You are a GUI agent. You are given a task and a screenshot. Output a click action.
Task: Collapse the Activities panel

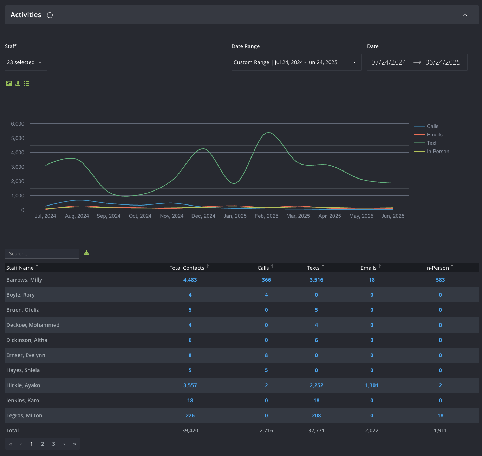pyautogui.click(x=465, y=15)
